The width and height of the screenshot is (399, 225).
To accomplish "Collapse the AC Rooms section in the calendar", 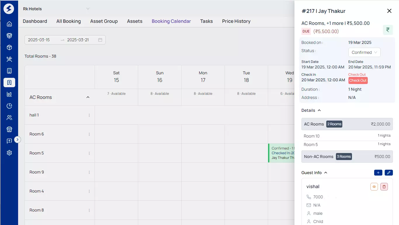I will [x=88, y=97].
